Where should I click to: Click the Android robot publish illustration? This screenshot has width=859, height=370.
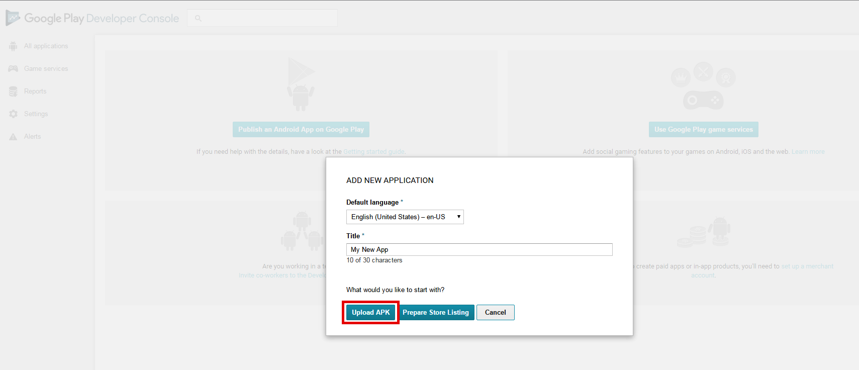[x=301, y=84]
